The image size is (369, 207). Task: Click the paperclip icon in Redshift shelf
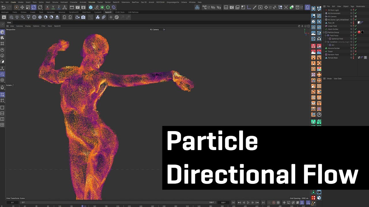click(x=103, y=17)
